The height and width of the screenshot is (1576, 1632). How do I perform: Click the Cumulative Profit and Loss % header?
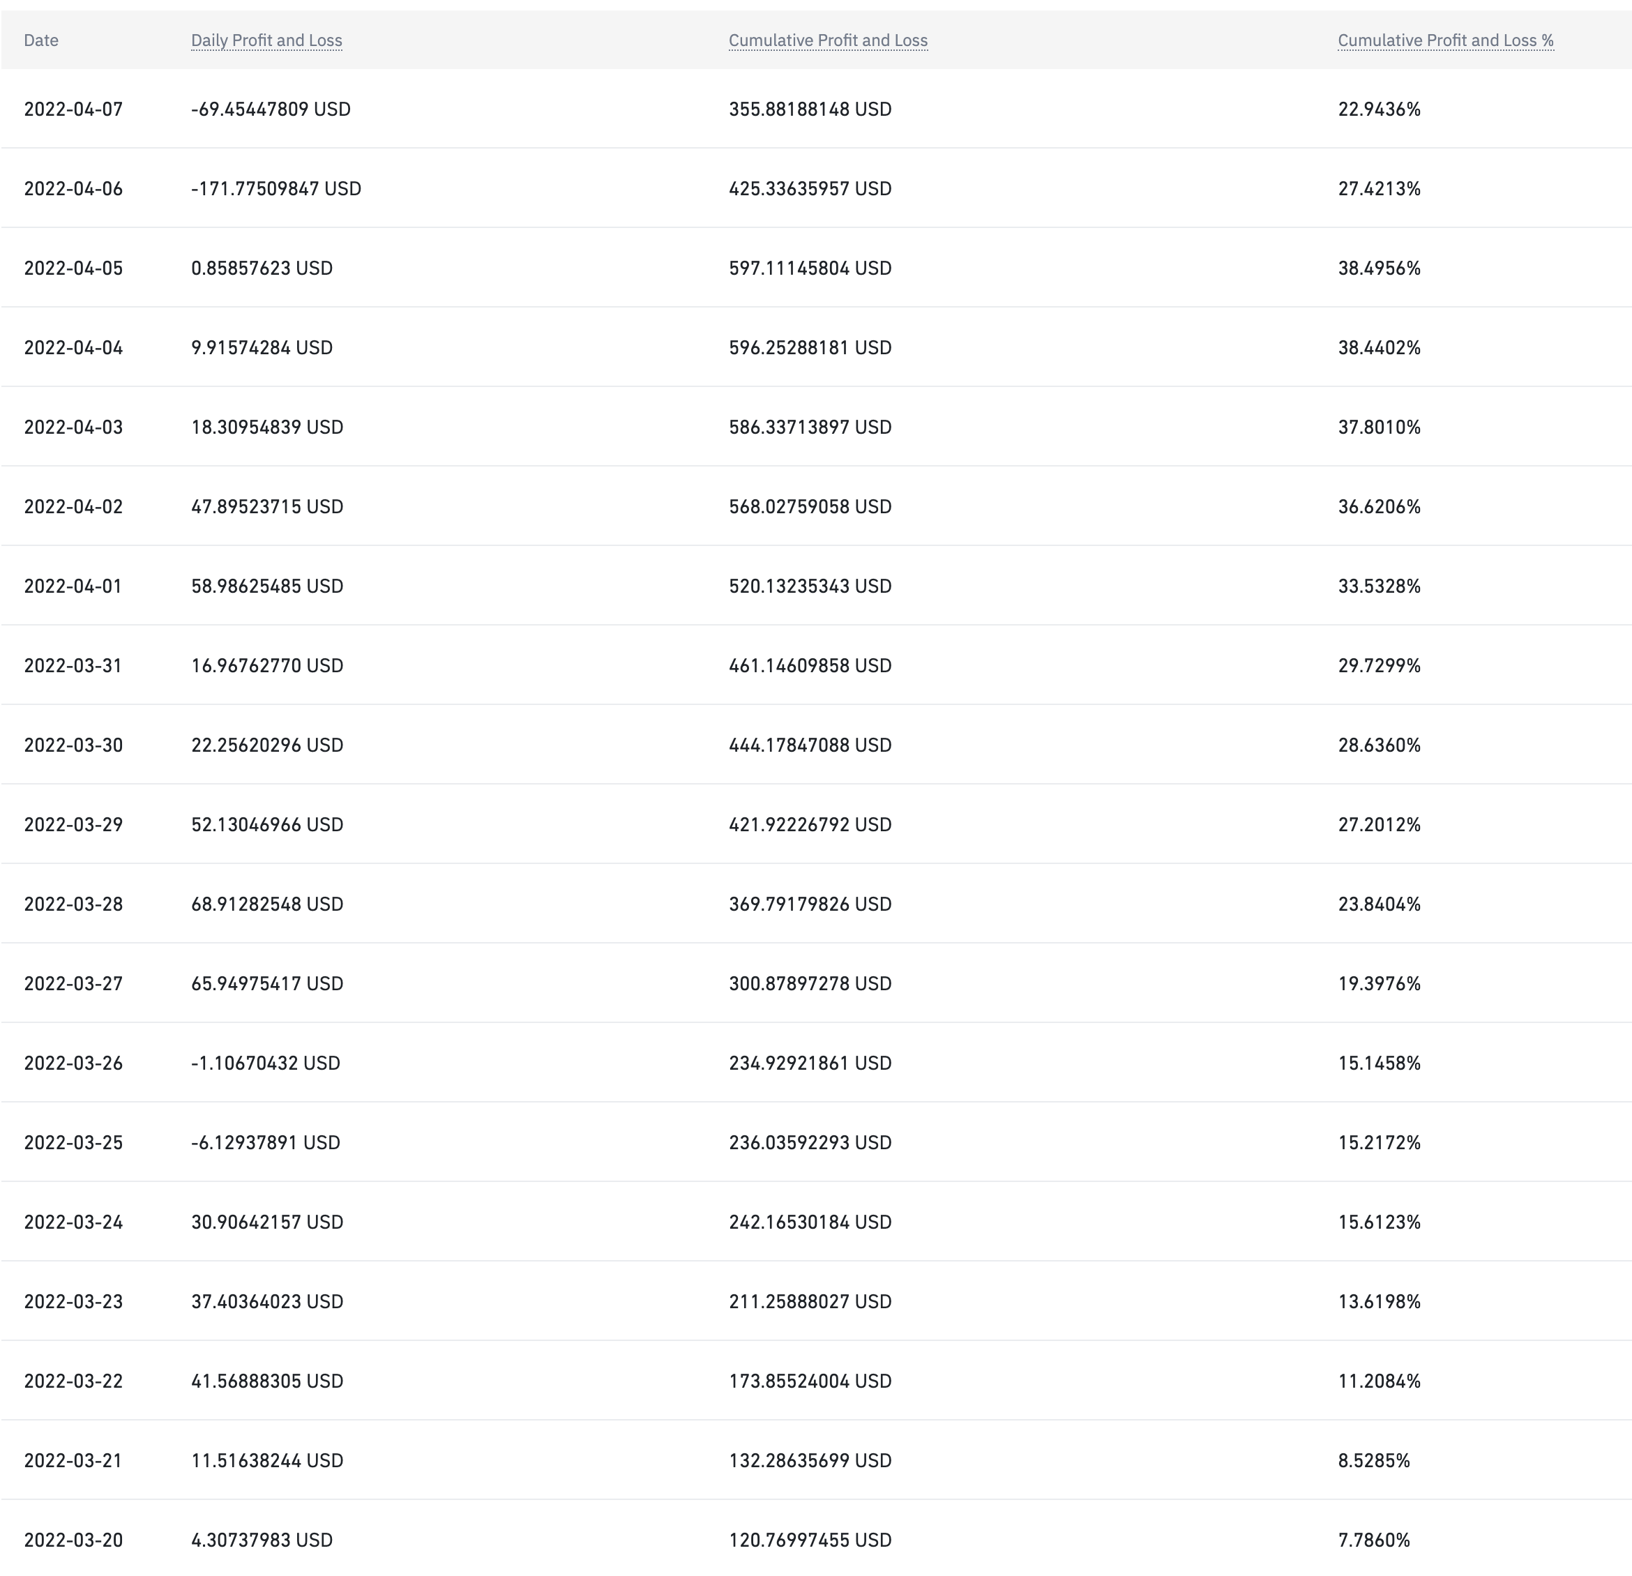click(1446, 40)
